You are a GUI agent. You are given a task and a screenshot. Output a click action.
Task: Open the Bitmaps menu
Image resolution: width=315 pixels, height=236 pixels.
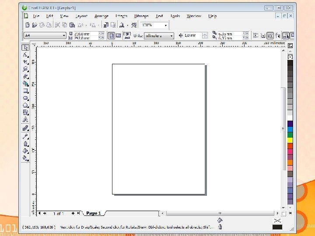[x=141, y=16]
